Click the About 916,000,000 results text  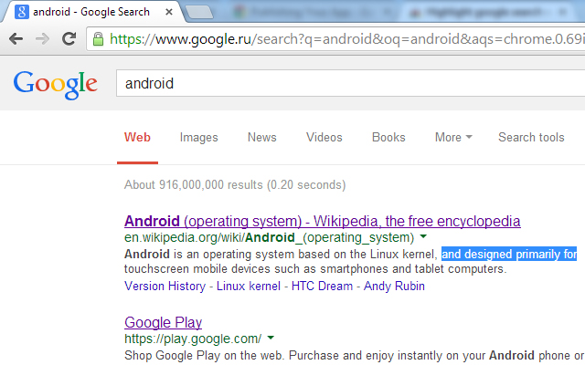pos(235,184)
